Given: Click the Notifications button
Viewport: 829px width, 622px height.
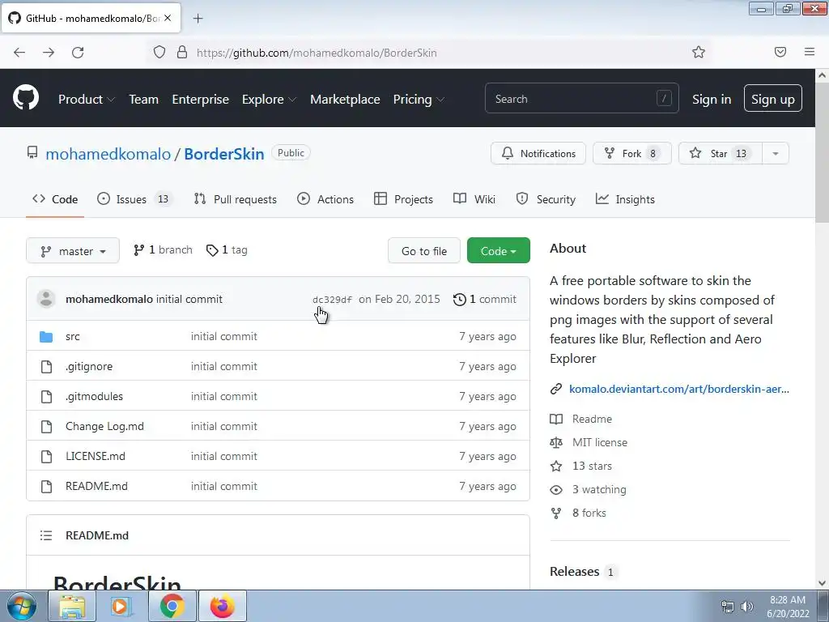Looking at the screenshot, I should coord(538,153).
